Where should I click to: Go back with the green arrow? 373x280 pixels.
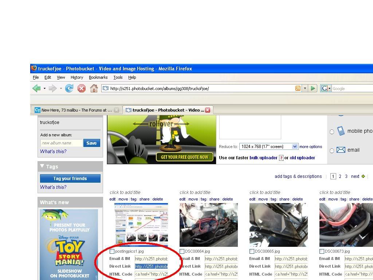tap(37, 89)
